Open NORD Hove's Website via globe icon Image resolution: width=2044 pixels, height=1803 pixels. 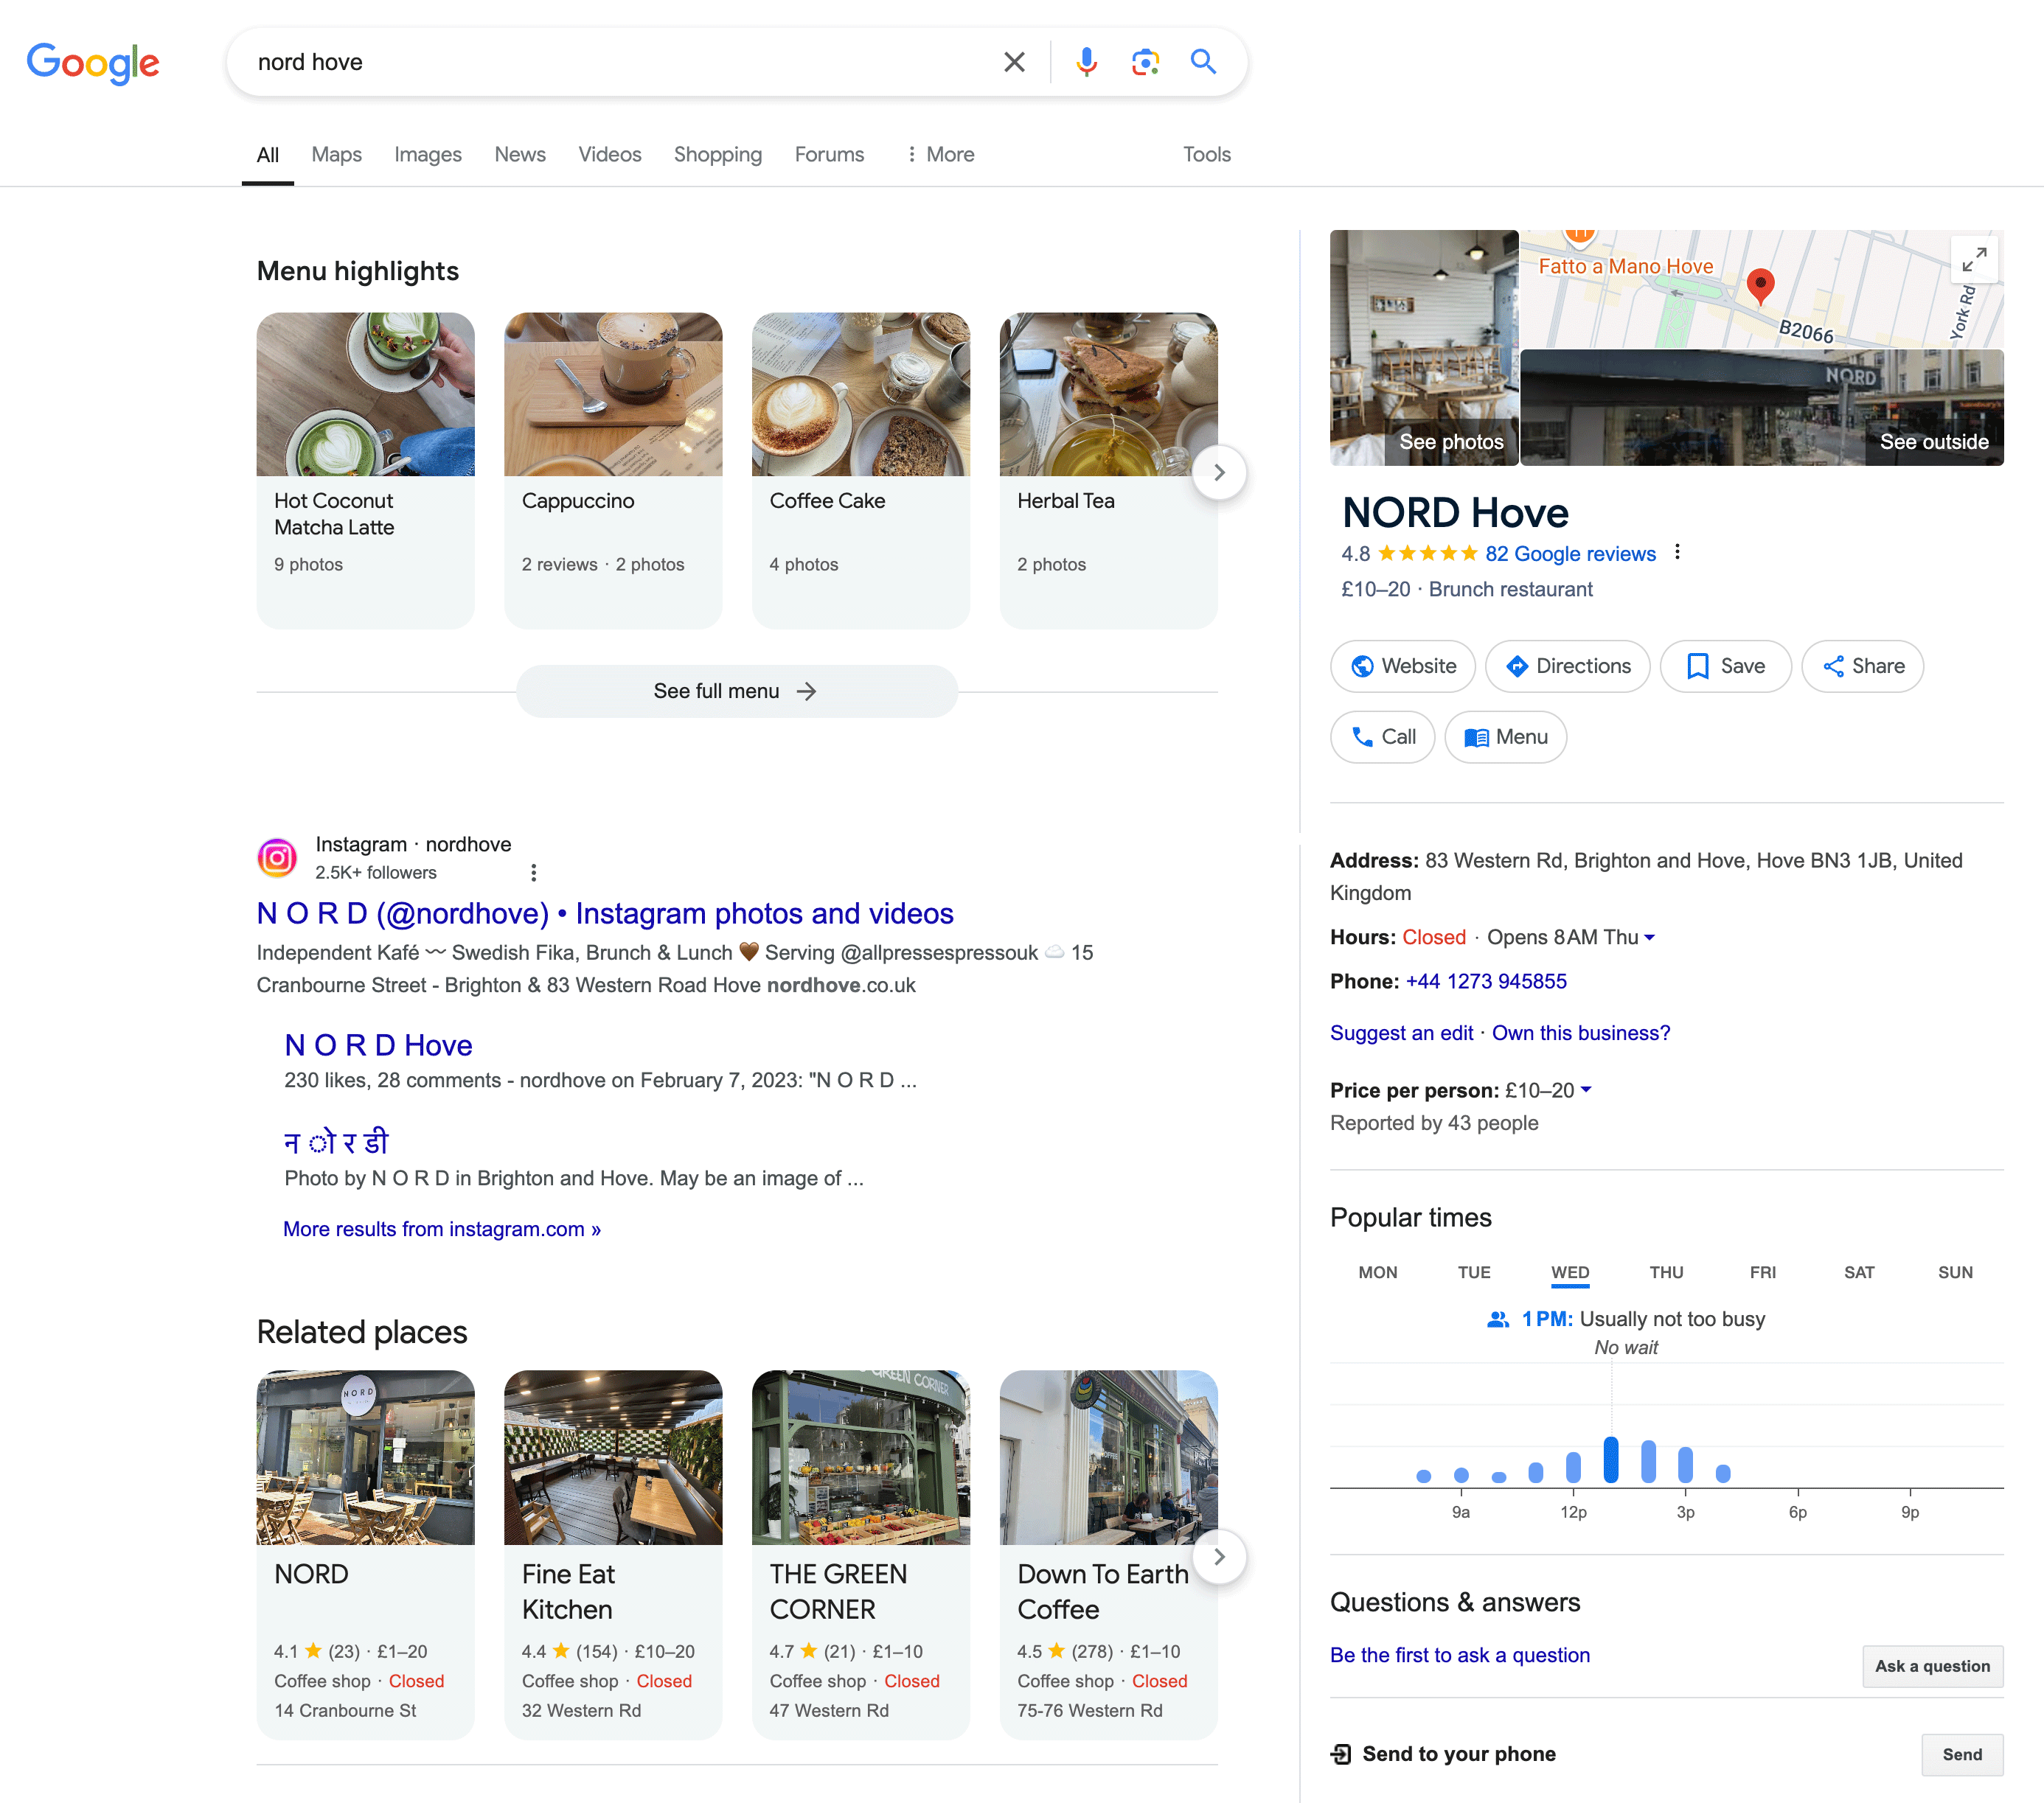coord(1403,666)
